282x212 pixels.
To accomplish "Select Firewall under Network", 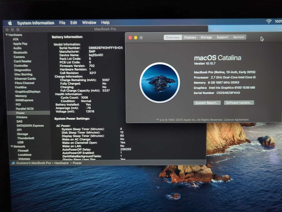I will coord(23,151).
